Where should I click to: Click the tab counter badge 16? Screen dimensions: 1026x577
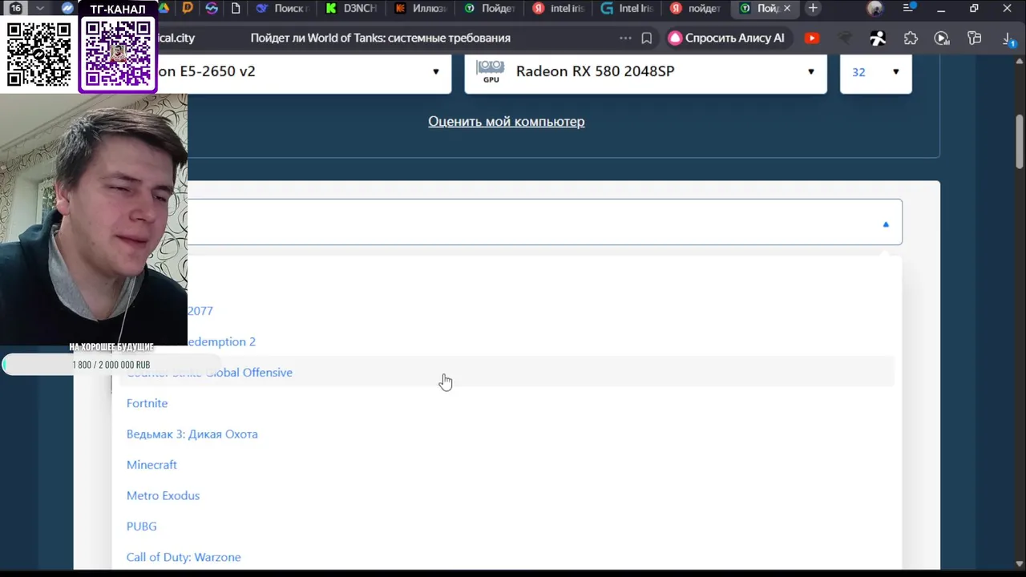click(x=15, y=8)
